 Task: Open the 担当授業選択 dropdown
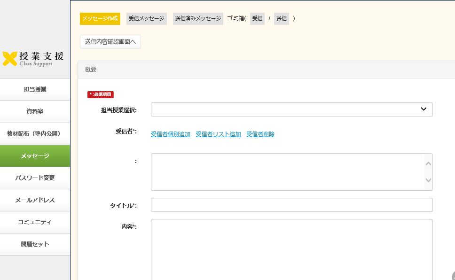[x=291, y=109]
